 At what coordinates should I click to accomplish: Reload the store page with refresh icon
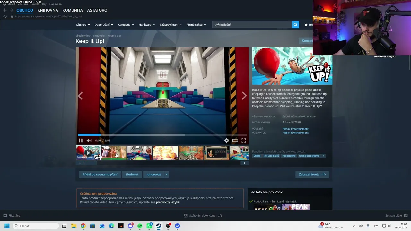(x=5, y=16)
